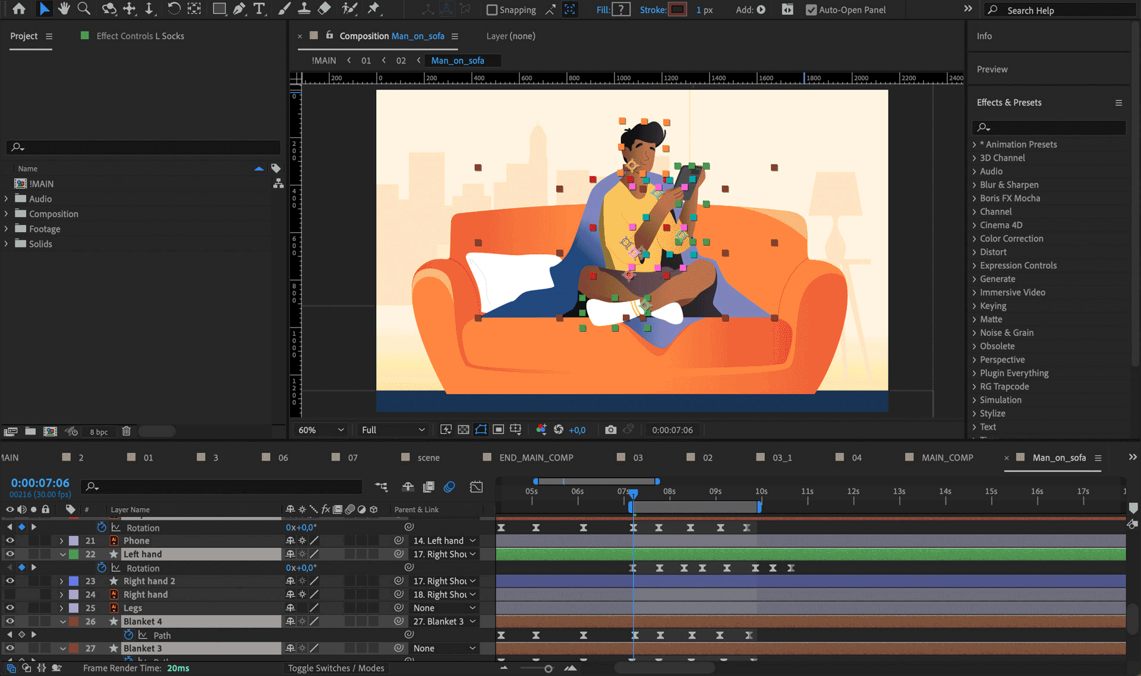
Task: Hide the Phone layer with its eye icon
Action: (x=10, y=541)
